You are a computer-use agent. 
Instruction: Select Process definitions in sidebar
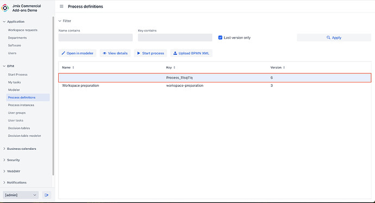pyautogui.click(x=28, y=98)
